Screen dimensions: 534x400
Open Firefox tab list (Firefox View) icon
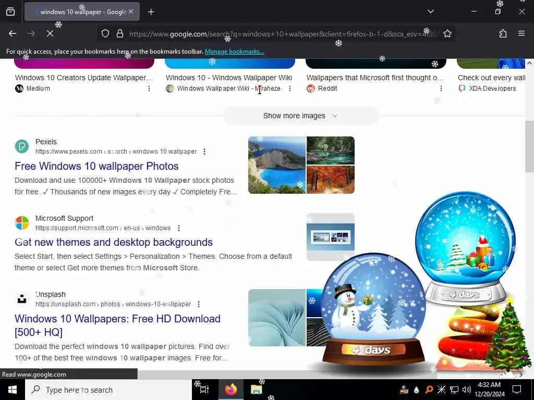(10, 12)
